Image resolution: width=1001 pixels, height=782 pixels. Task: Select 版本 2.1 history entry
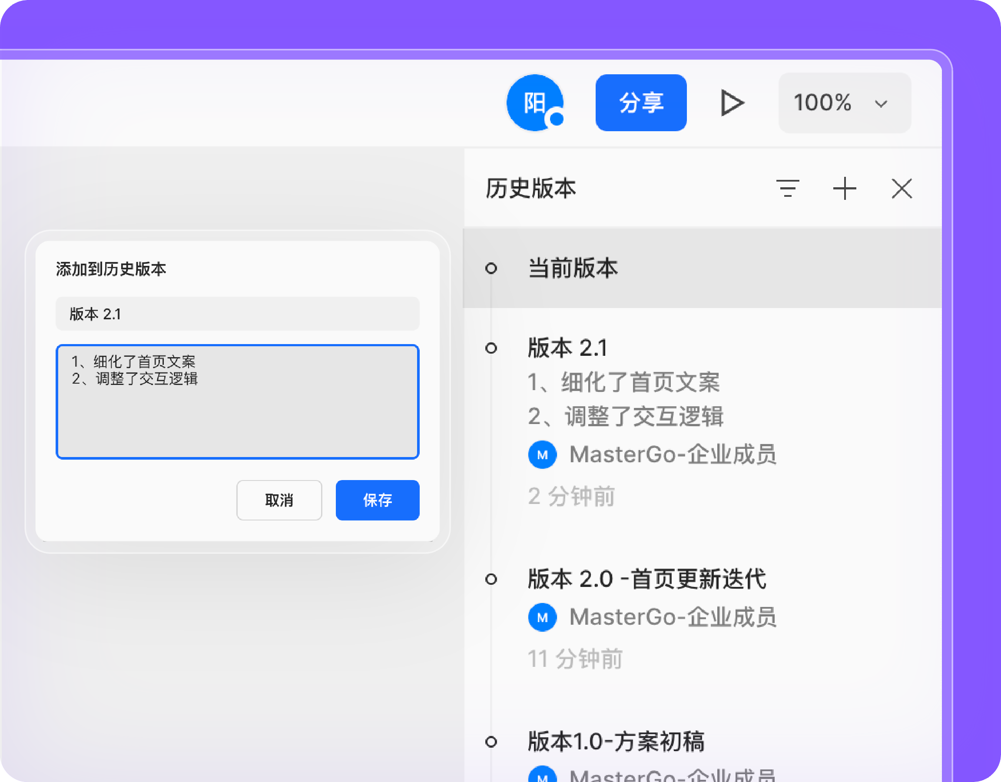coord(567,348)
